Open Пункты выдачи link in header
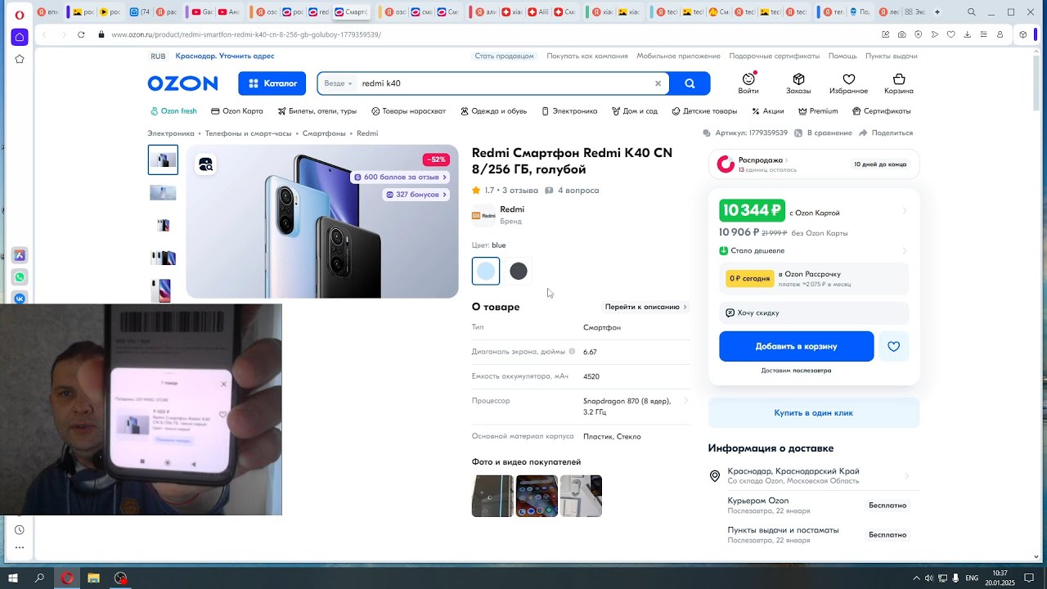 (x=892, y=56)
